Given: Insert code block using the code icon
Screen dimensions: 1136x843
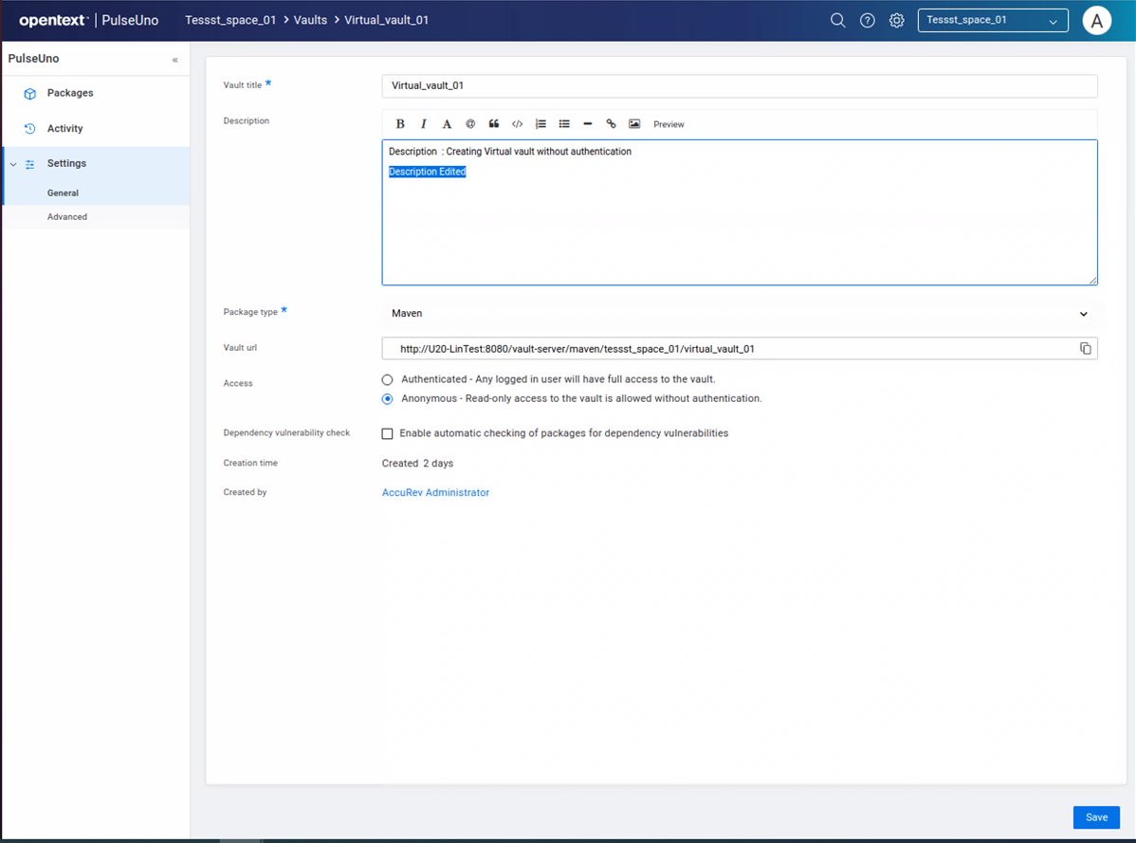Looking at the screenshot, I should click(518, 124).
